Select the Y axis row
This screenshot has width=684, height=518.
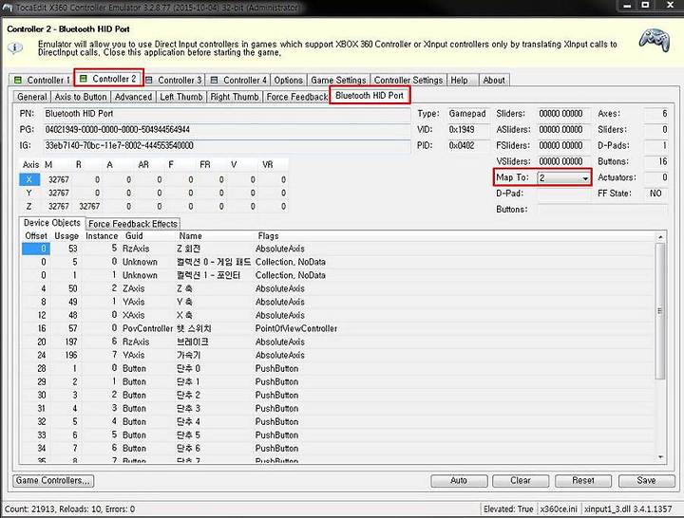(x=153, y=193)
